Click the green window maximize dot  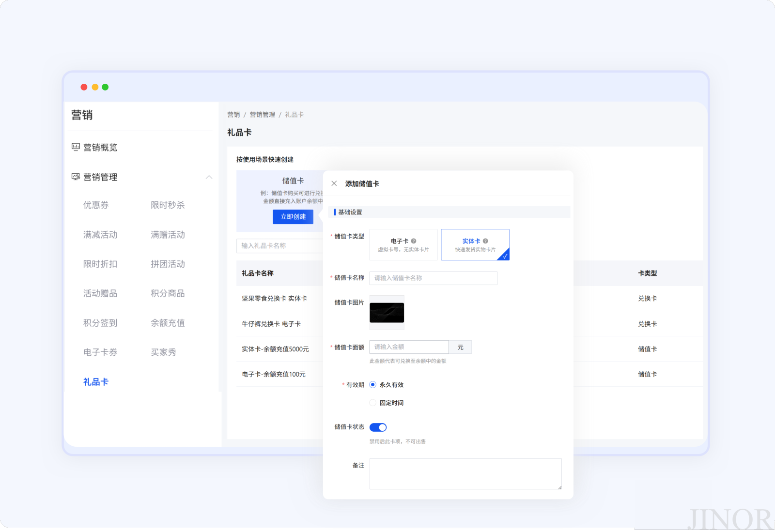(x=105, y=87)
